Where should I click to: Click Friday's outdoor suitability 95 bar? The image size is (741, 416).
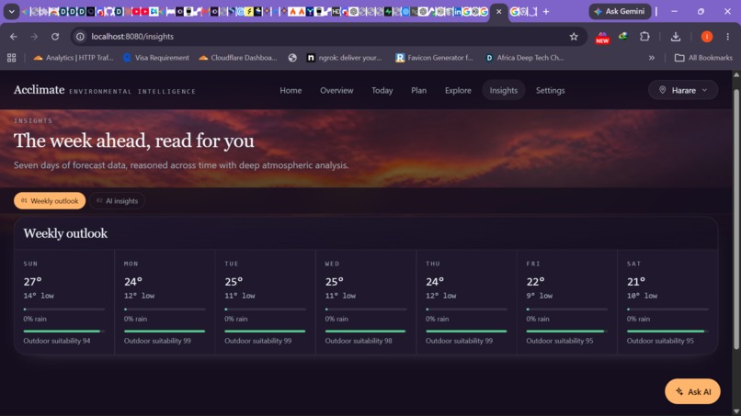point(567,331)
